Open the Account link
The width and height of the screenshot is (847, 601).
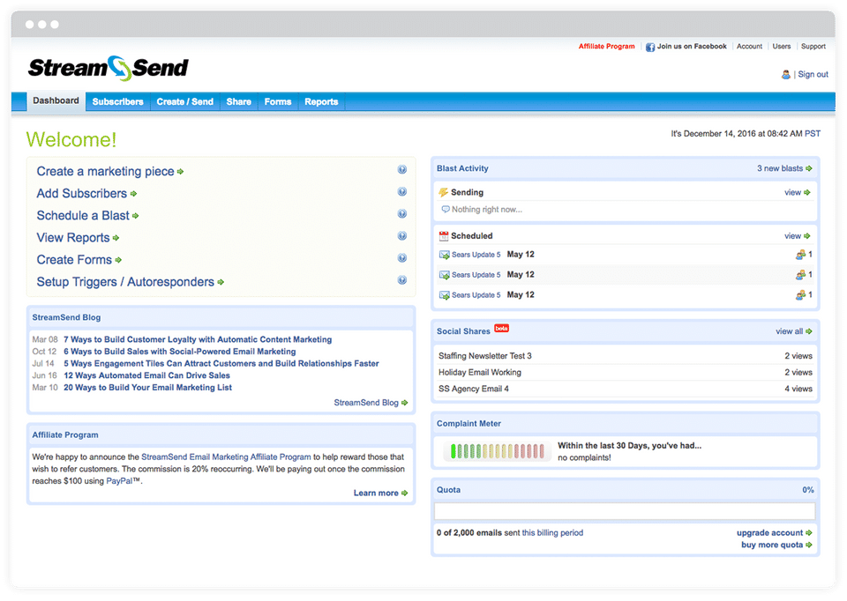point(749,47)
